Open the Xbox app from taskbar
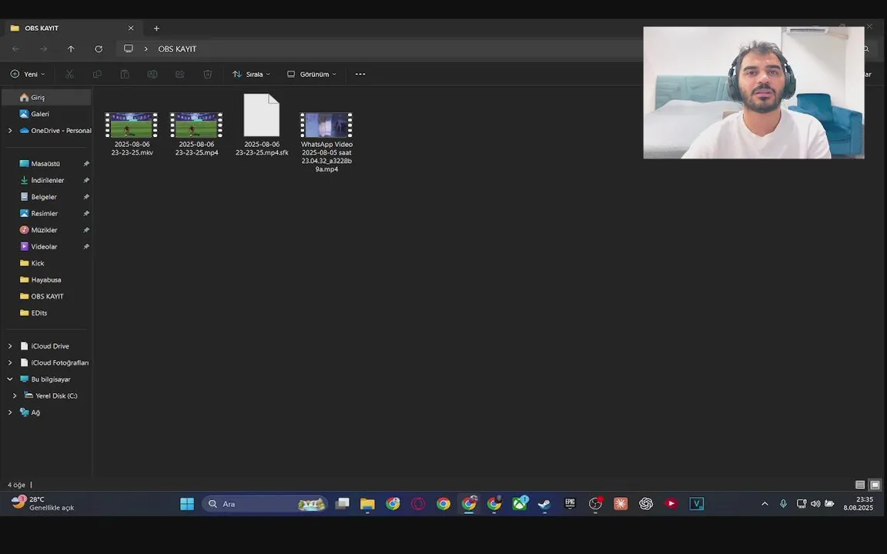Image resolution: width=887 pixels, height=554 pixels. (519, 504)
